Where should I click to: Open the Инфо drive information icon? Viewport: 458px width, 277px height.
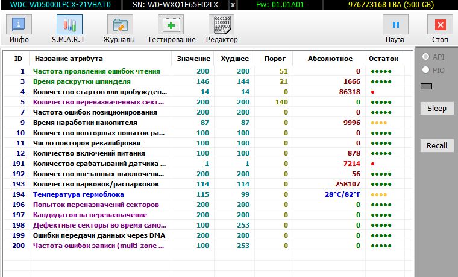coord(19,25)
